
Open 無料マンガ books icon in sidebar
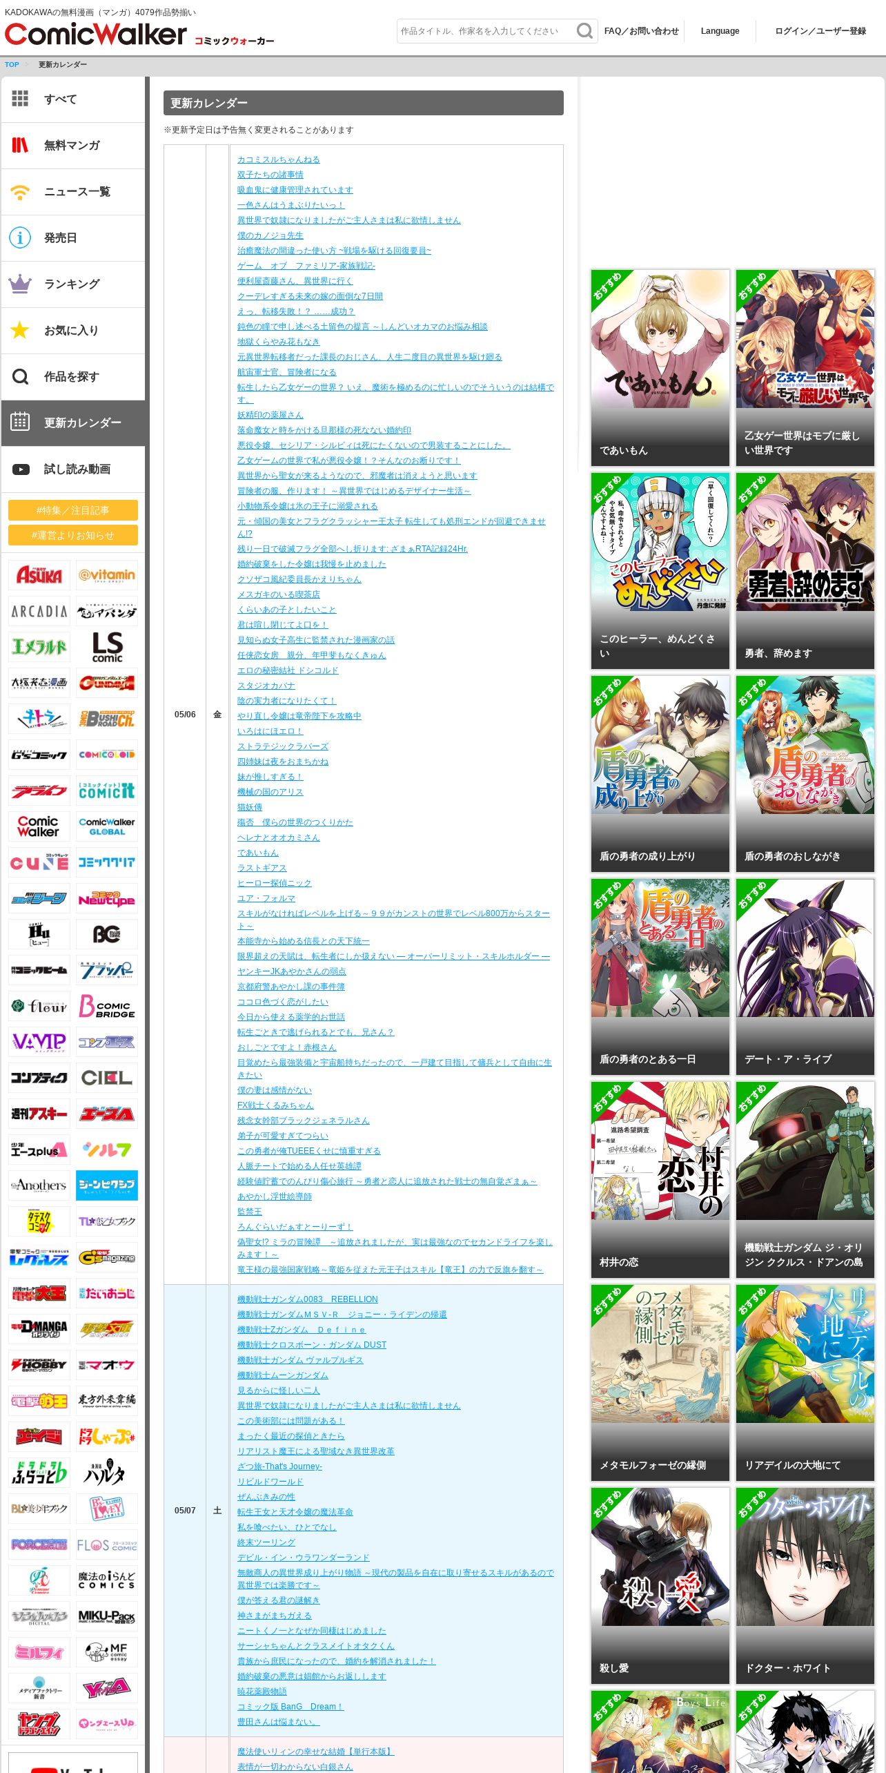click(20, 145)
